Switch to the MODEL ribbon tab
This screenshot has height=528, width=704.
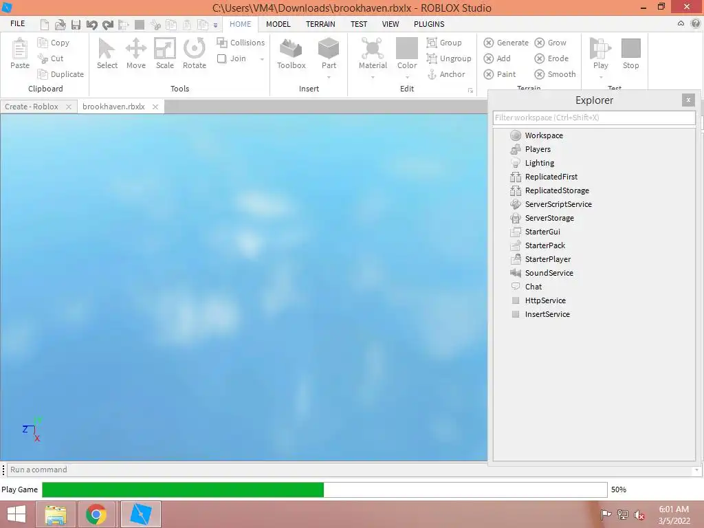pyautogui.click(x=278, y=24)
